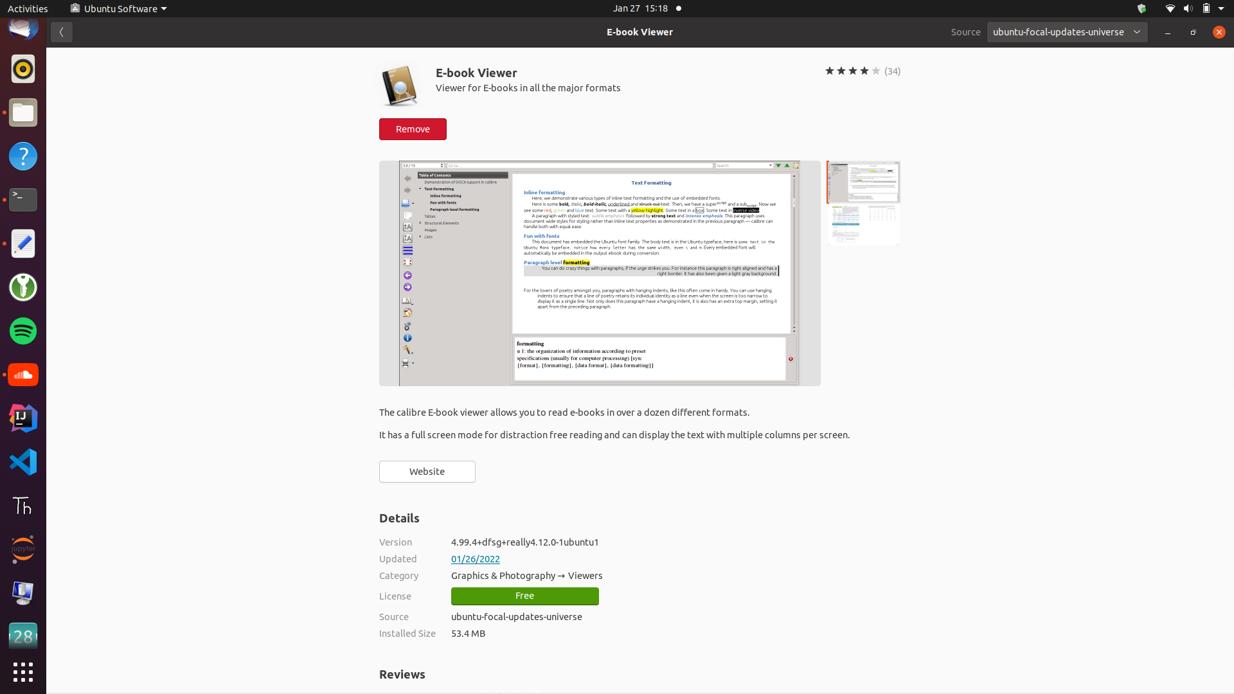Image resolution: width=1234 pixels, height=694 pixels.
Task: Open the clock and calendar menu
Action: coord(640,8)
